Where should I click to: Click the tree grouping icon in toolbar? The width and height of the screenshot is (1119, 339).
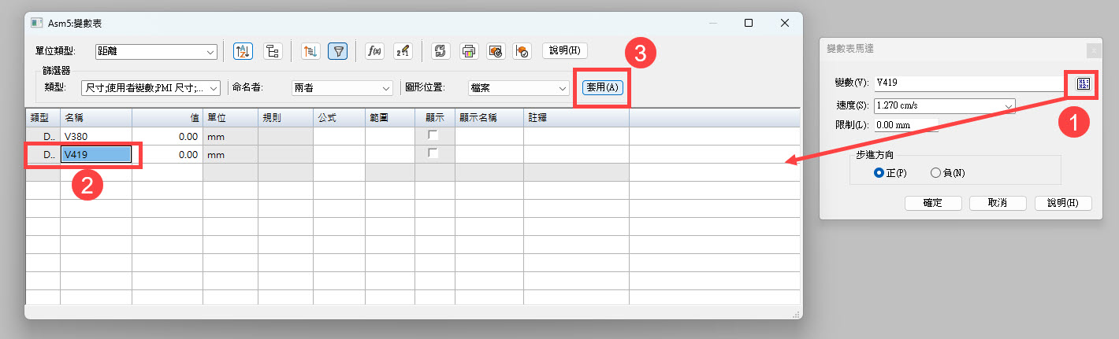273,51
